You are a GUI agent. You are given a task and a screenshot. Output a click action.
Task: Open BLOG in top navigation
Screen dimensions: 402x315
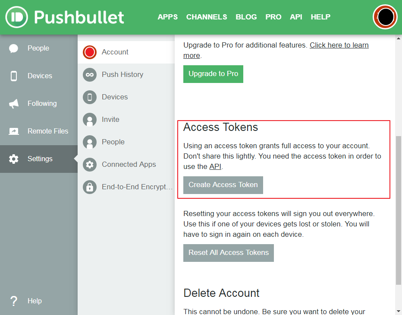(246, 17)
